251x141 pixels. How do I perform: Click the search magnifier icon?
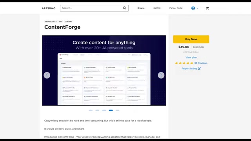[x=124, y=8]
